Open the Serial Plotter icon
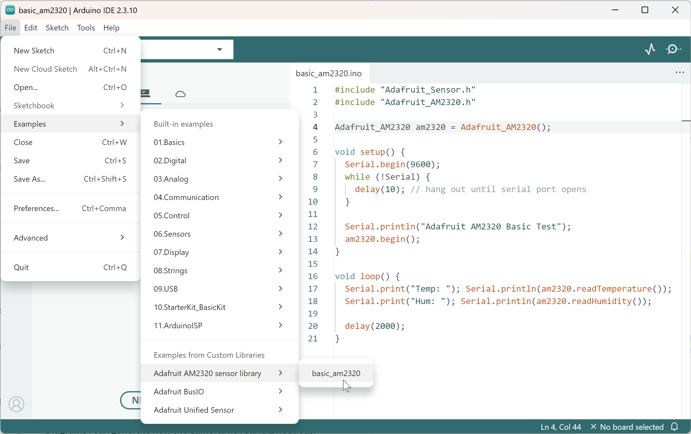Image resolution: width=691 pixels, height=434 pixels. point(650,49)
